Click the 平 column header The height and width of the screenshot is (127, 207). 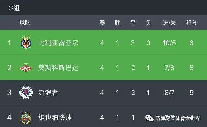pos(133,23)
